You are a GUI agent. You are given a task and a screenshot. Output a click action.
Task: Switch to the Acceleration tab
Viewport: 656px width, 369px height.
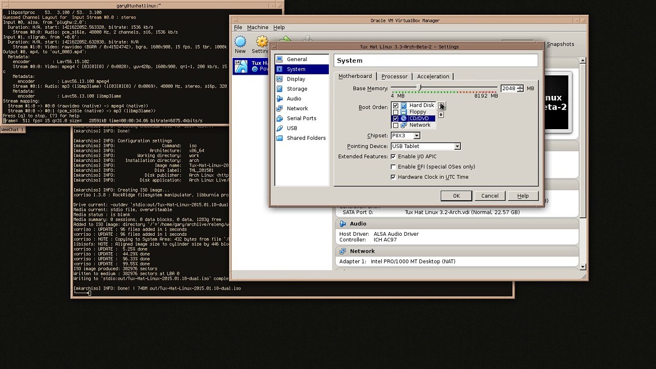[x=433, y=76]
